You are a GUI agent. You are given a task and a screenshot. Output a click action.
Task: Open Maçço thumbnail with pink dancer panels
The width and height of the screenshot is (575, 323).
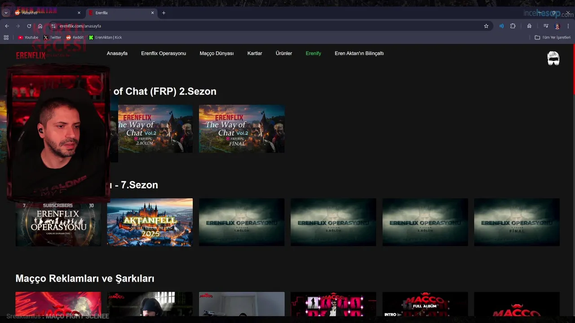click(333, 304)
